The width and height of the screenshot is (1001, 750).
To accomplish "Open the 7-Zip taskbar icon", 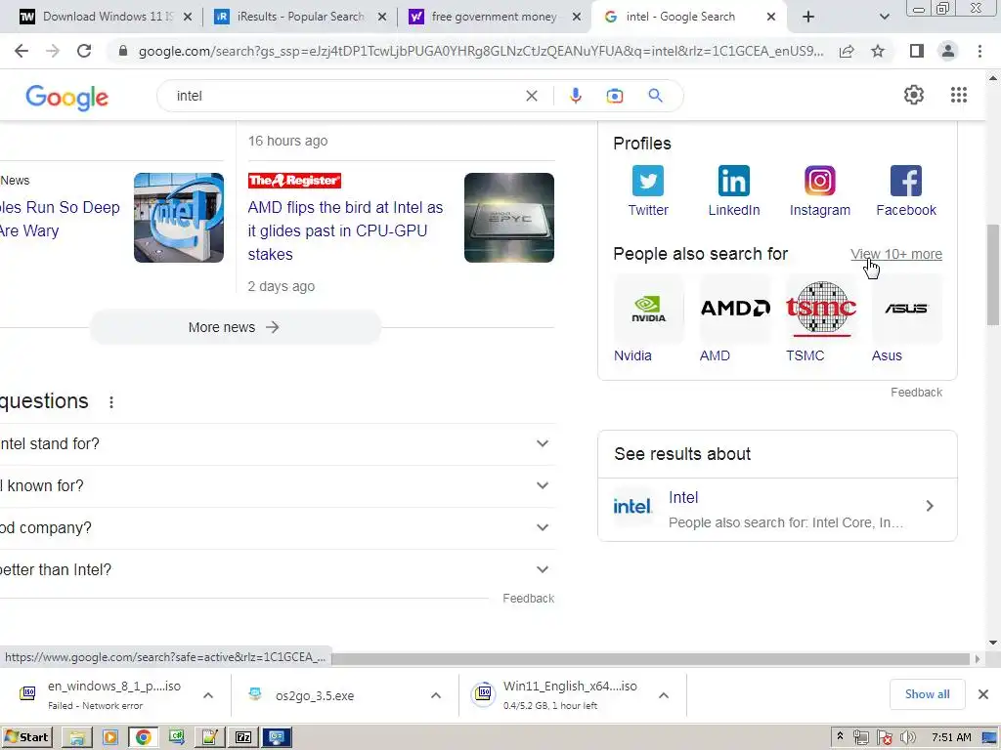I will tap(243, 737).
